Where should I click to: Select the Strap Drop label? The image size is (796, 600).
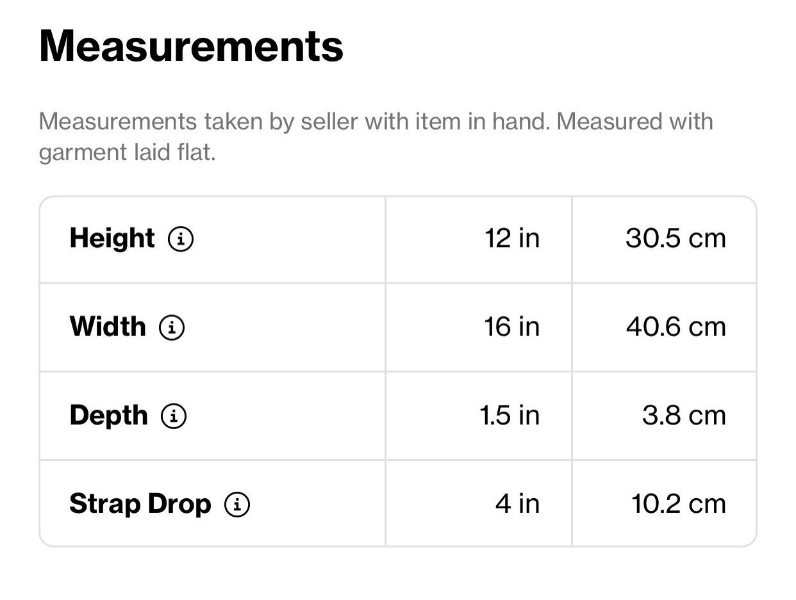[140, 505]
